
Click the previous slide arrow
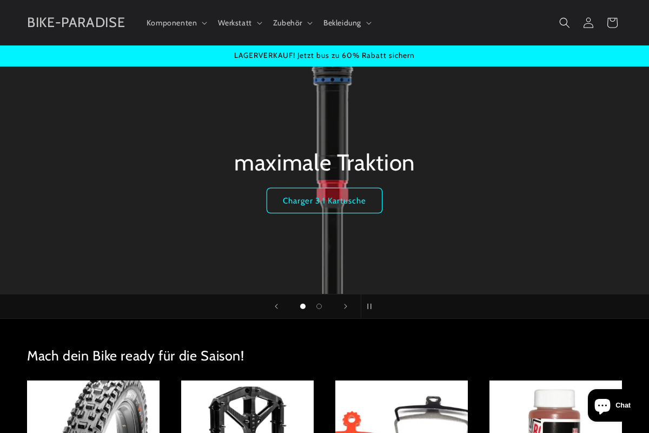pyautogui.click(x=276, y=306)
